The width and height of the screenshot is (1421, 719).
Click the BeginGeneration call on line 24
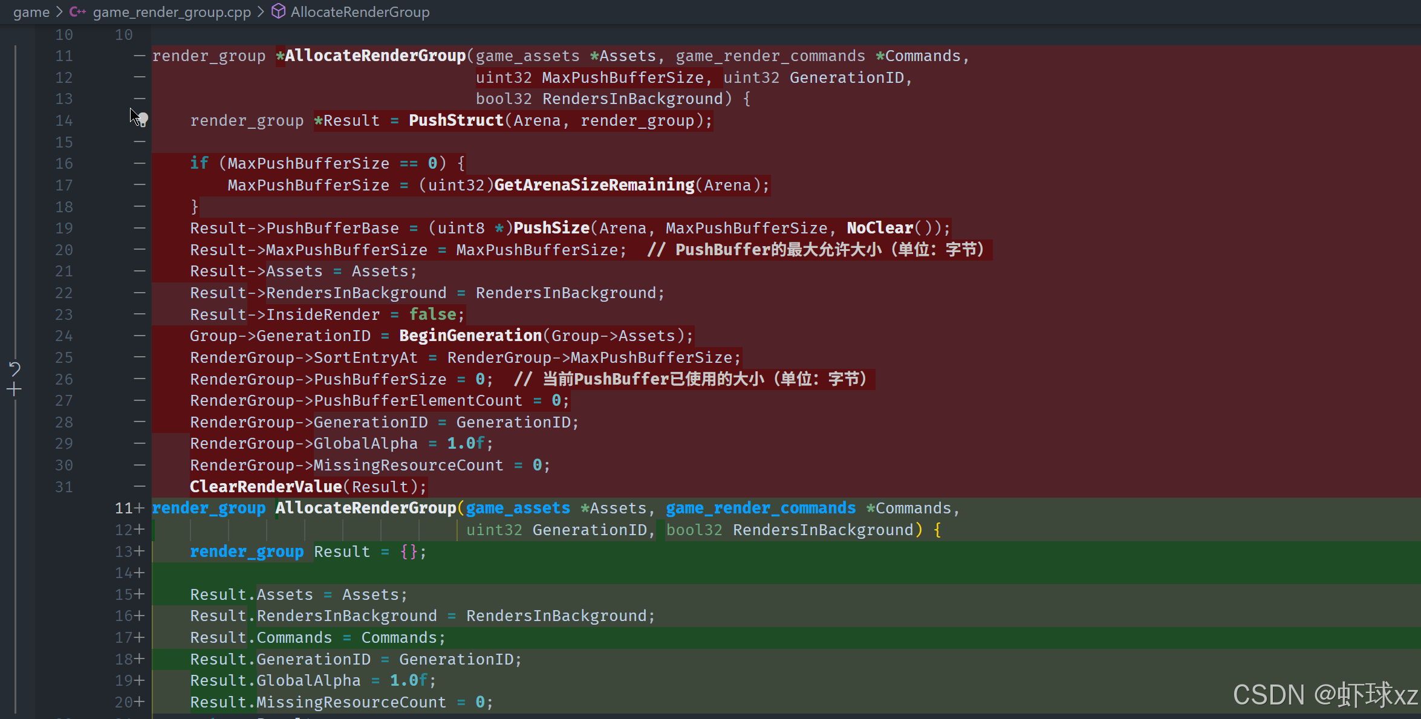tap(470, 336)
